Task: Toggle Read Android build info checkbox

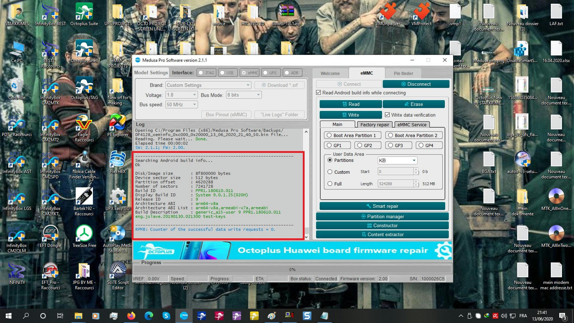Action: coord(318,93)
